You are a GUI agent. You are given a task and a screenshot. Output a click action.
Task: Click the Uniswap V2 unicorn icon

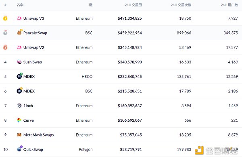pyautogui.click(x=19, y=47)
